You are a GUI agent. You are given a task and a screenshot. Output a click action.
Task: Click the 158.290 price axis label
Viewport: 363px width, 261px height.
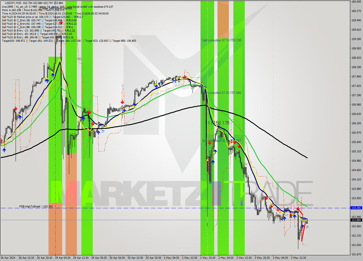point(356,67)
